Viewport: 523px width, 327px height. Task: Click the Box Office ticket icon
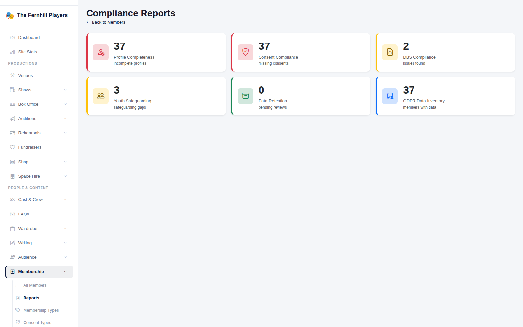click(13, 104)
